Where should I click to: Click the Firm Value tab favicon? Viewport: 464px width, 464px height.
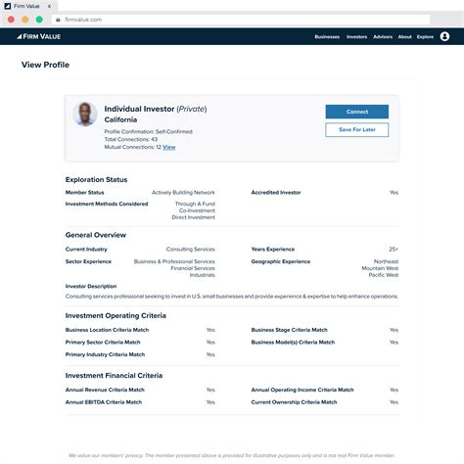click(7, 6)
